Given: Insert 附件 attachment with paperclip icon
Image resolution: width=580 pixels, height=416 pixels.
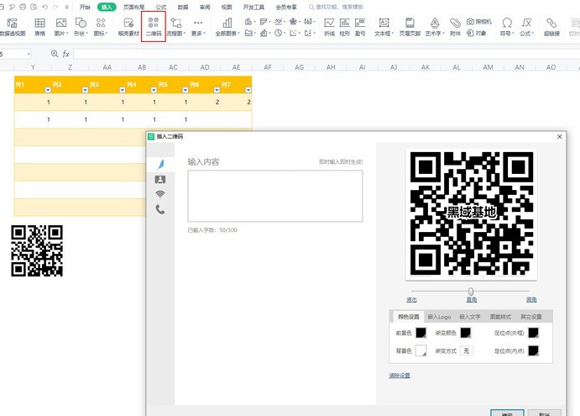Looking at the screenshot, I should pyautogui.click(x=455, y=27).
